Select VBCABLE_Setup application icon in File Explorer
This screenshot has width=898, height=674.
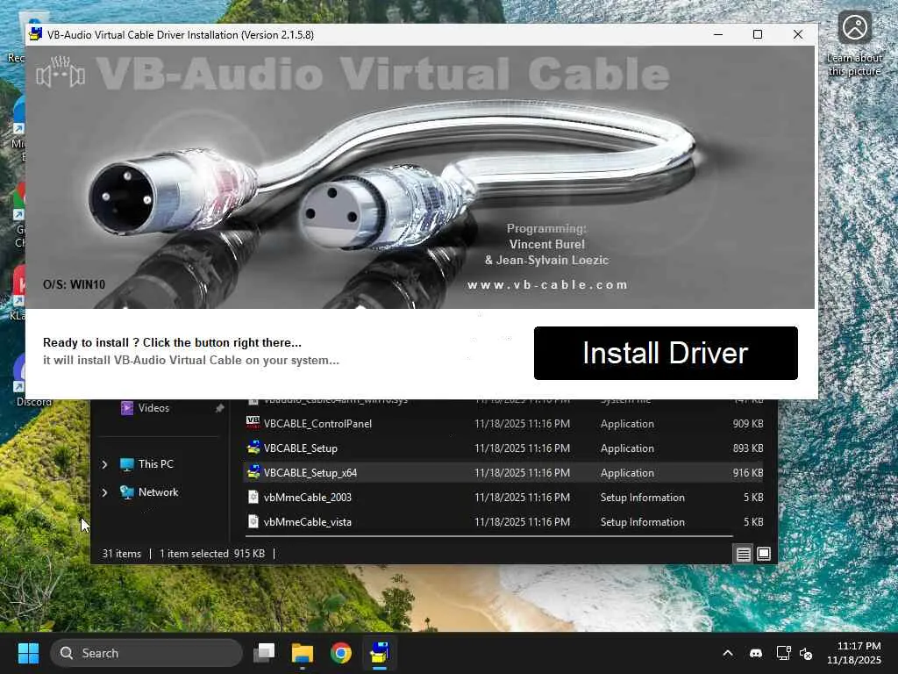[253, 448]
